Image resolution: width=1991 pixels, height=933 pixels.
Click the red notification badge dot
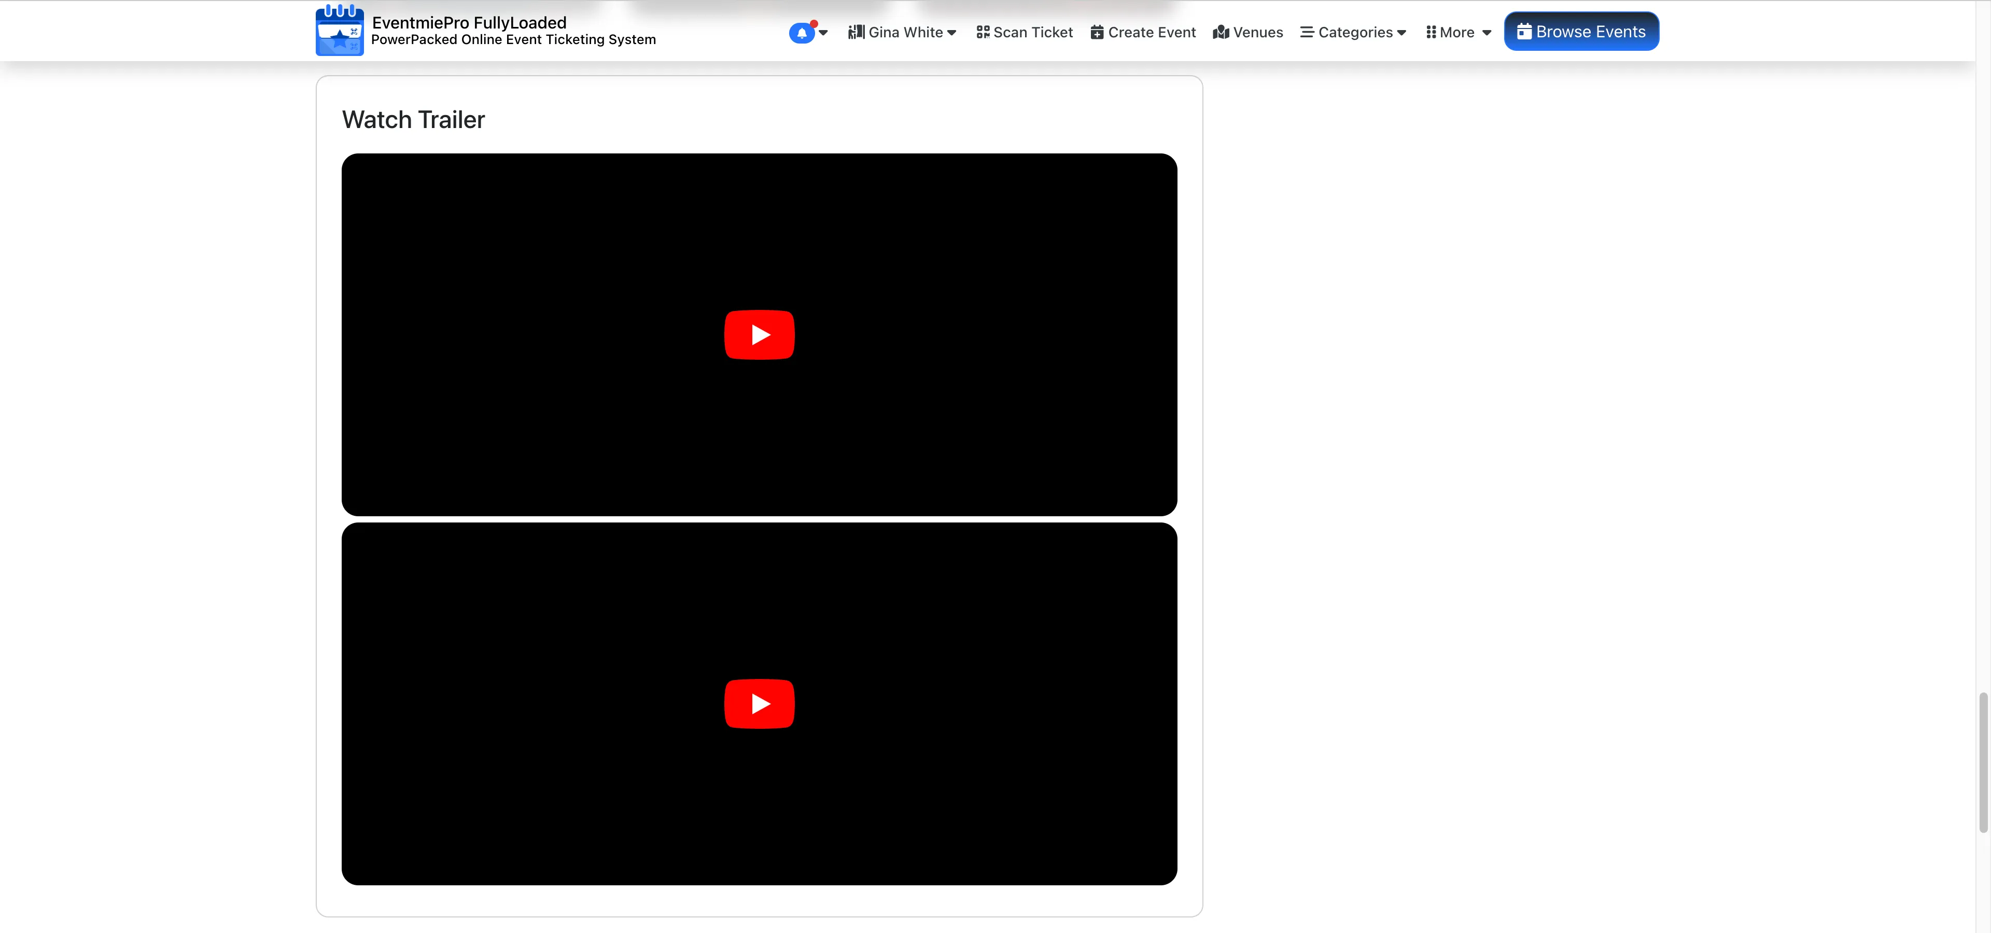pyautogui.click(x=813, y=22)
